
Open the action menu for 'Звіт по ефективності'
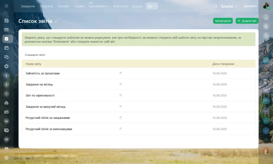(x=121, y=95)
